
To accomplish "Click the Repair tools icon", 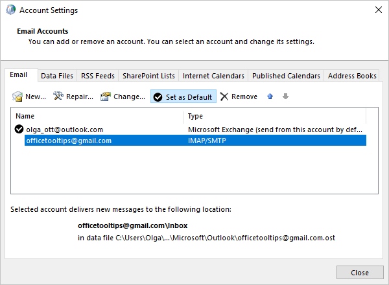I will 58,96.
